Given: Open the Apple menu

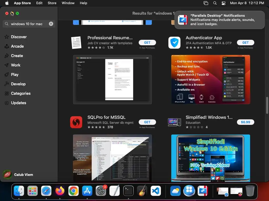Looking at the screenshot, I should tap(7, 3).
